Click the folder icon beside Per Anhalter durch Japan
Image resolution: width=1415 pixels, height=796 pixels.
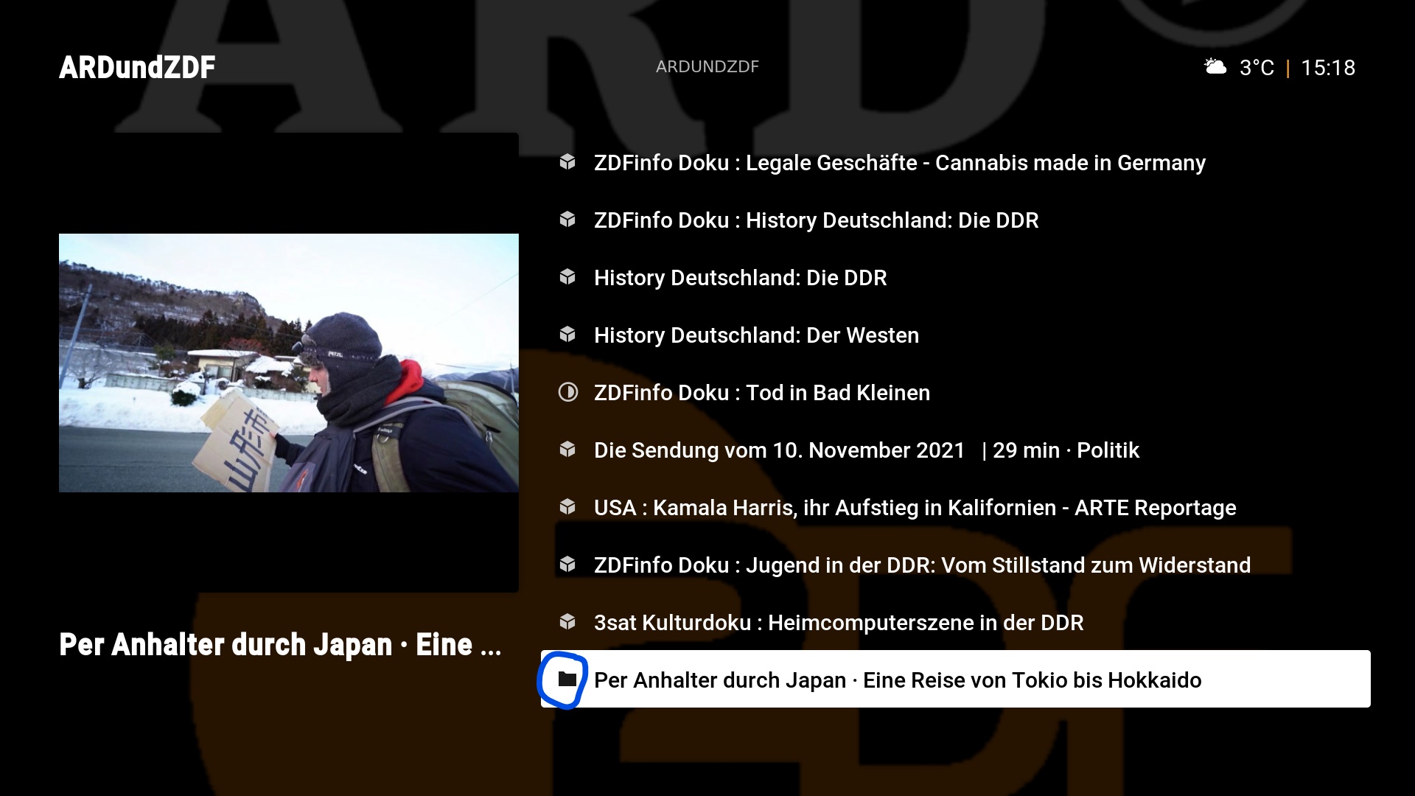tap(567, 679)
